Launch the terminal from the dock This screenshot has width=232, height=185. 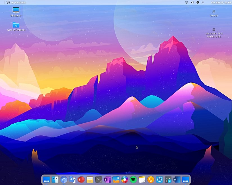pyautogui.click(x=98, y=179)
